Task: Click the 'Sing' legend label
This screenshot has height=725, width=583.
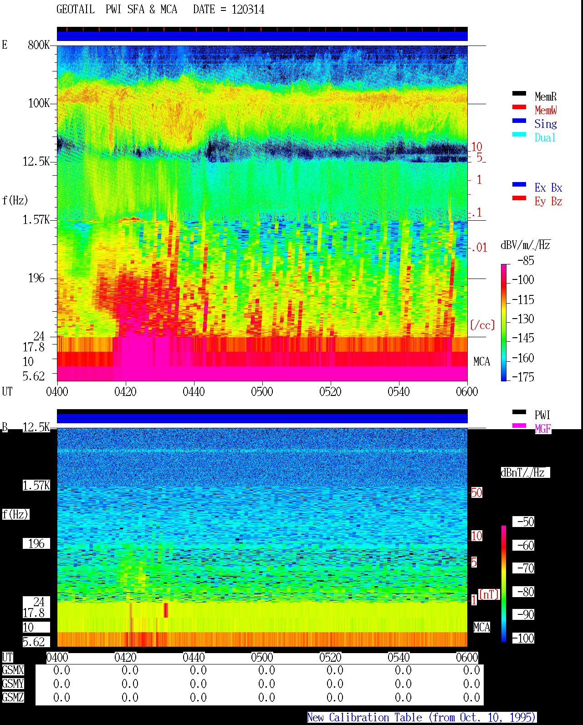Action: pos(546,124)
